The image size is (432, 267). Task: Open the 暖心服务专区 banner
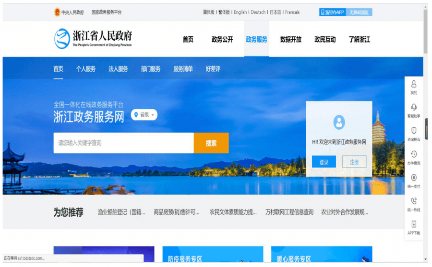click(x=322, y=254)
